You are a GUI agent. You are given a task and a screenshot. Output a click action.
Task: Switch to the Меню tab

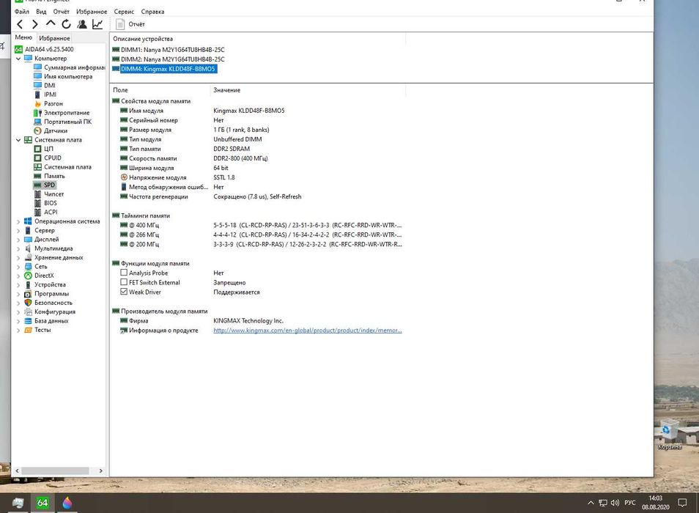coord(23,37)
